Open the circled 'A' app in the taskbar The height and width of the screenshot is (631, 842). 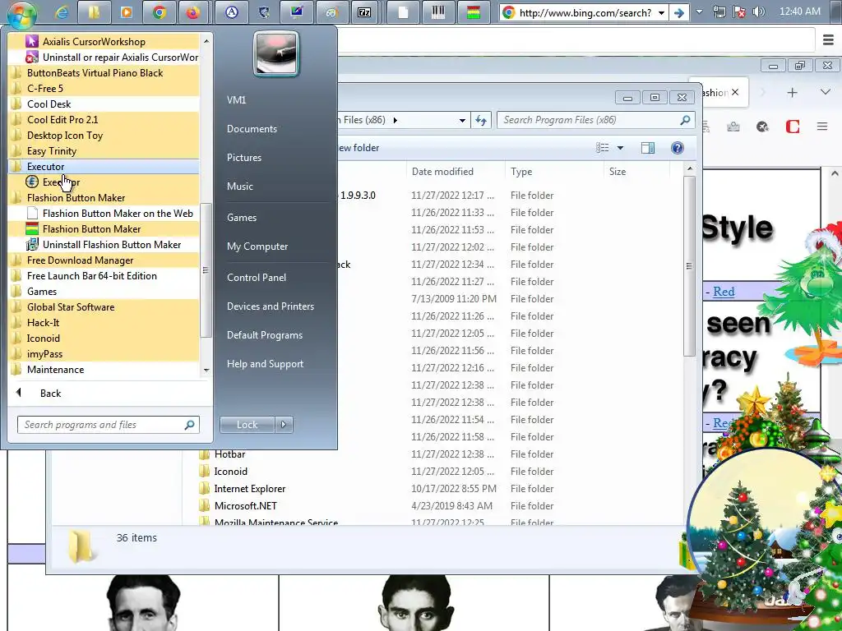click(x=231, y=12)
